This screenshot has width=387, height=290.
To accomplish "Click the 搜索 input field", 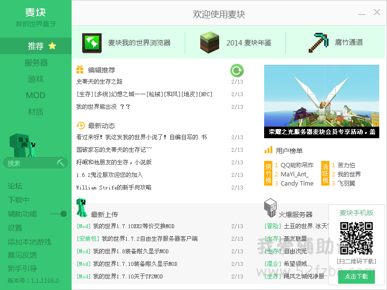I will [x=29, y=163].
